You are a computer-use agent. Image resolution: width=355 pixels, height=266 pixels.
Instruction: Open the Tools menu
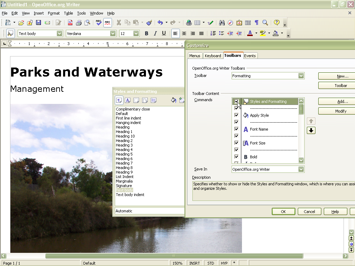click(x=81, y=13)
